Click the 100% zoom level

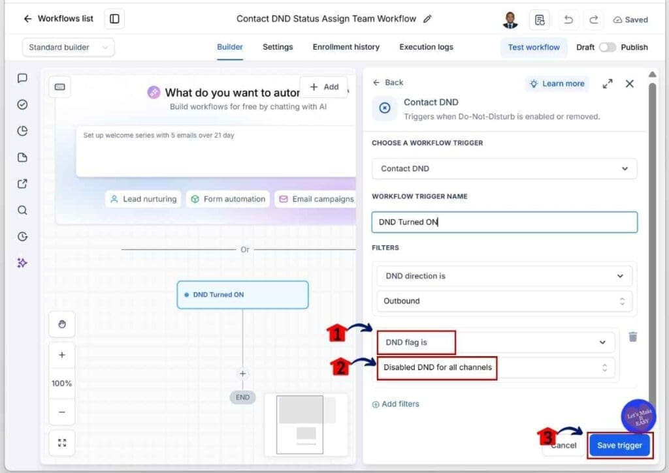tap(62, 384)
